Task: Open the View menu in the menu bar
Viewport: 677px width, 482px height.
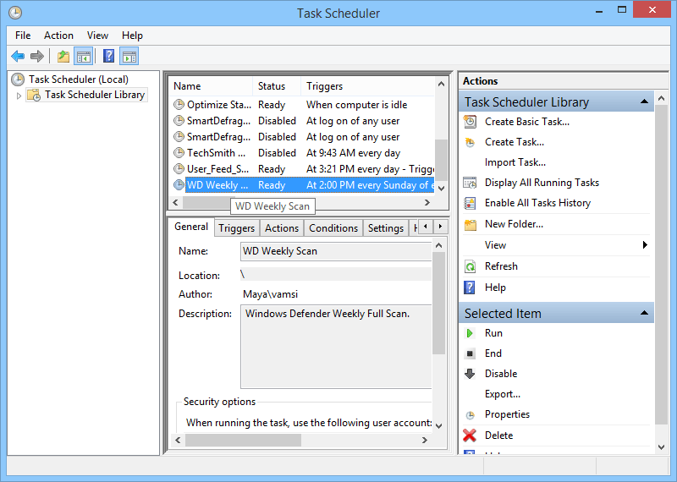Action: [x=97, y=36]
